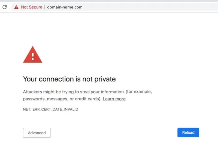Show more information using the Advanced control

point(37,133)
